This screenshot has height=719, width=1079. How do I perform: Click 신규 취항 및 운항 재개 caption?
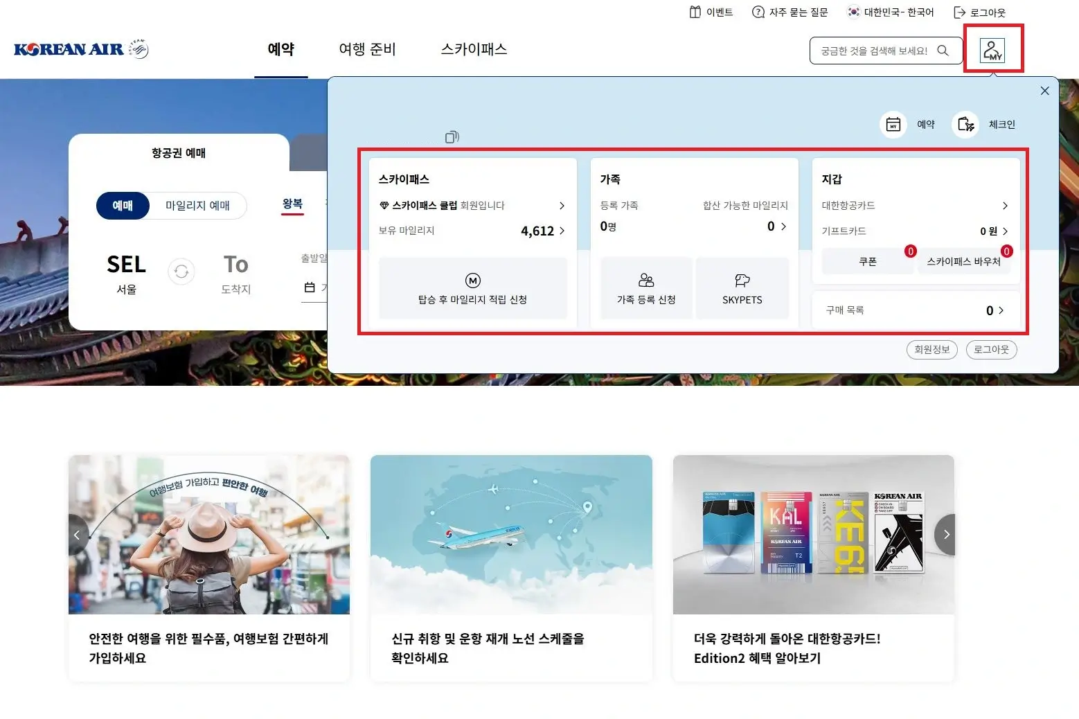pos(488,648)
